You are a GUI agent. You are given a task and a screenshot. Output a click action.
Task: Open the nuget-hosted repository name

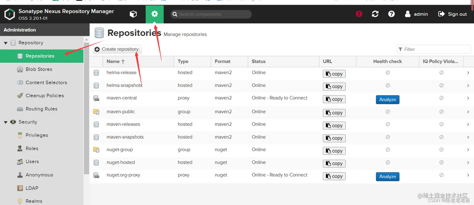(121, 162)
